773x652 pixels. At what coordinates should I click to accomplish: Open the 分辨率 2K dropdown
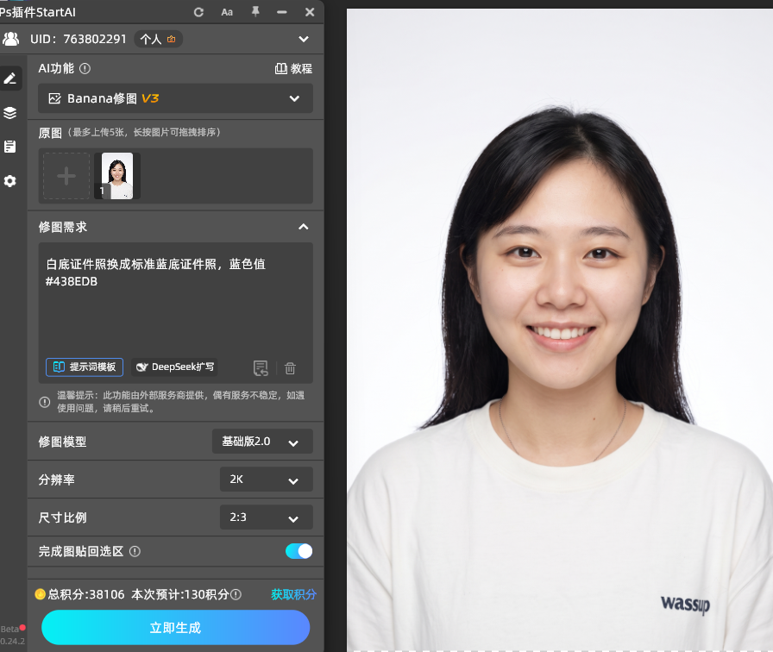[267, 480]
